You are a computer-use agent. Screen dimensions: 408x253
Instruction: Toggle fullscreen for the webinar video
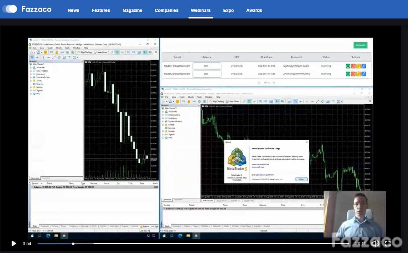click(388, 243)
